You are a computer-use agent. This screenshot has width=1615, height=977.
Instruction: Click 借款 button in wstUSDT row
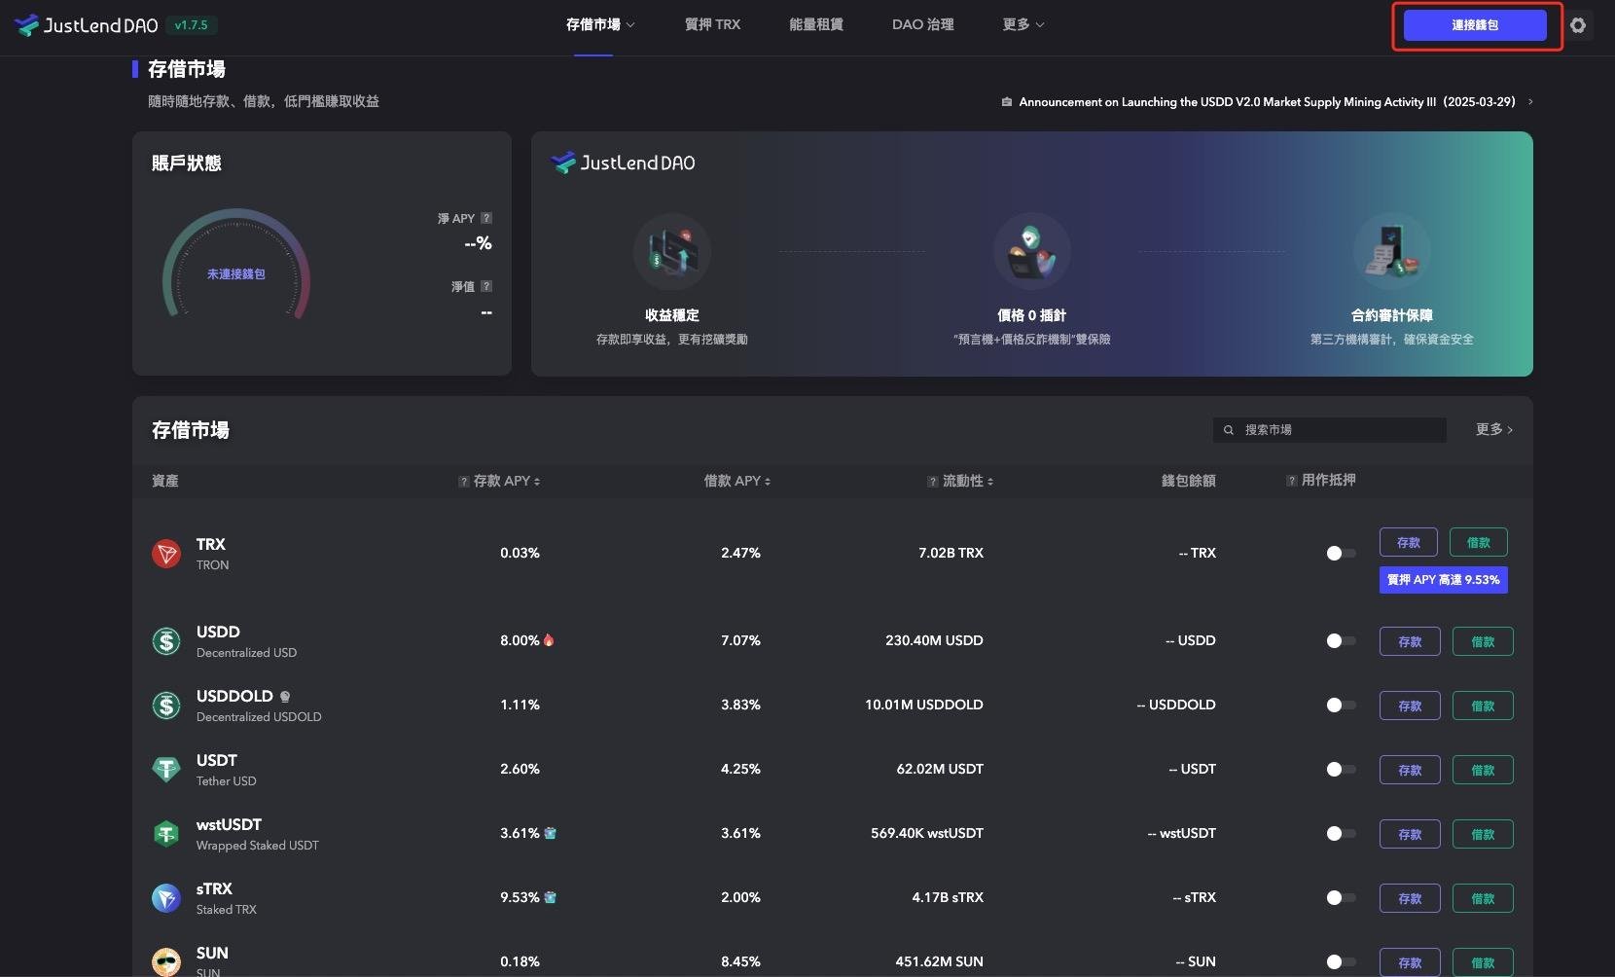tap(1483, 835)
